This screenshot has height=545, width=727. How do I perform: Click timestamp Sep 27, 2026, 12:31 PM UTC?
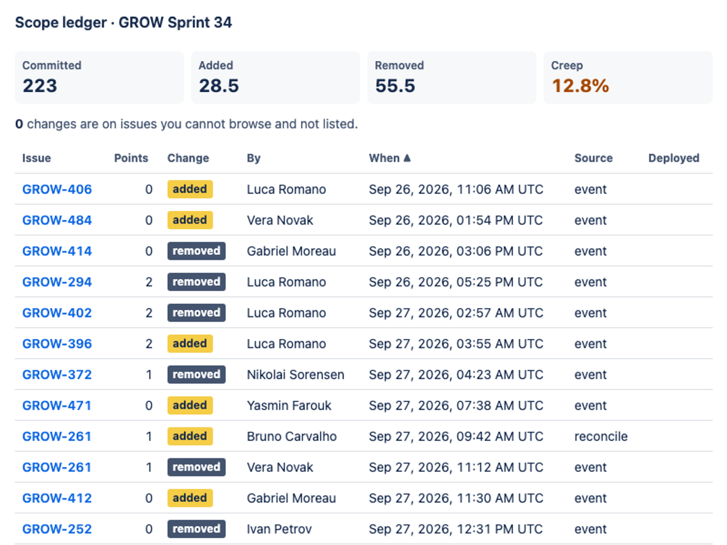click(456, 529)
